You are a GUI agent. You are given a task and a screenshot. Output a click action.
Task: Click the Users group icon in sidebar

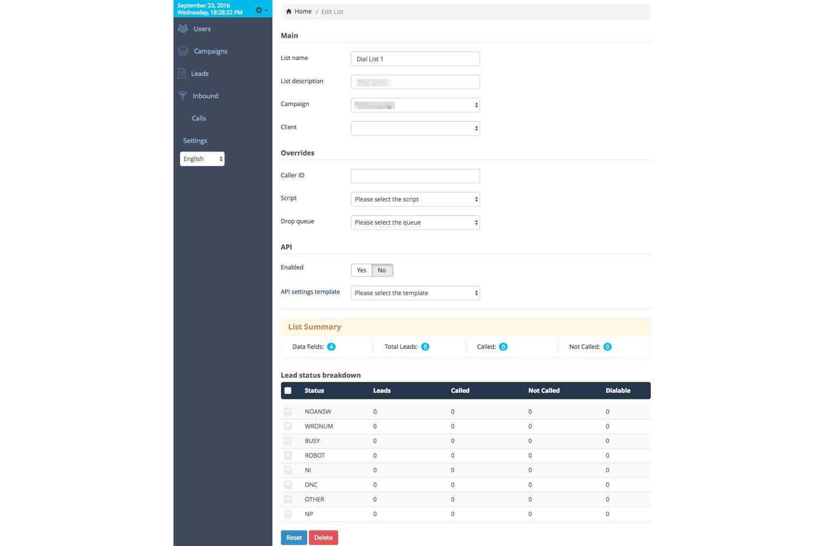[183, 28]
